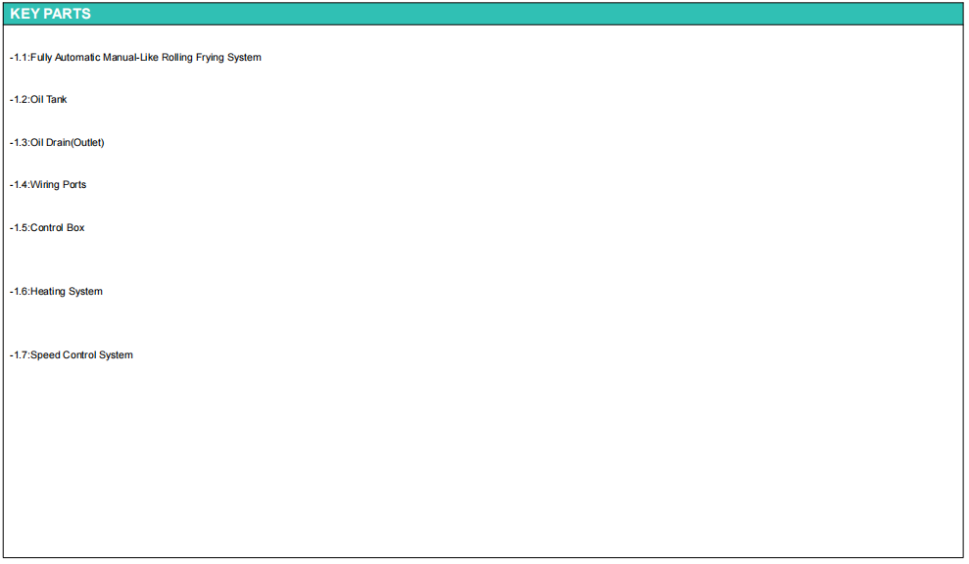This screenshot has height=564, width=969.
Task: Click the -1.2 number prefix
Action: [19, 100]
